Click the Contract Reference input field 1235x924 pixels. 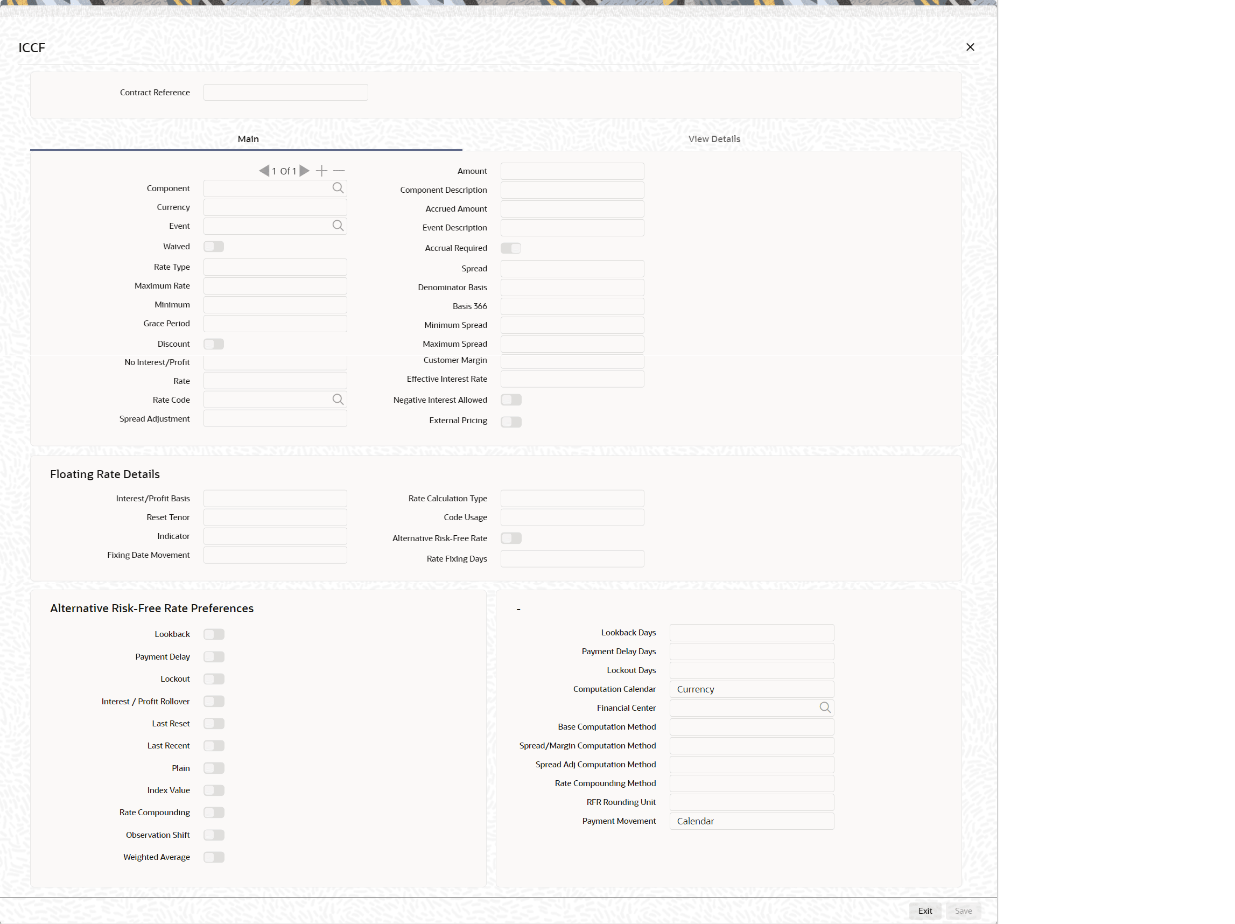click(285, 93)
